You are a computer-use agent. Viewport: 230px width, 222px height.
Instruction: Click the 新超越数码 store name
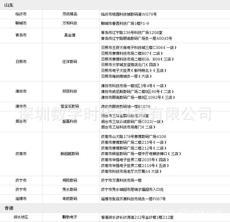[70, 154]
